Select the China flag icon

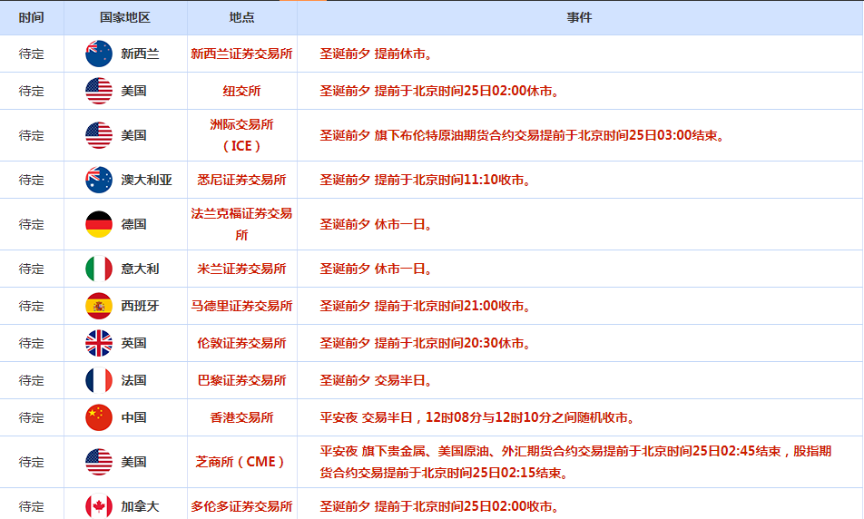point(99,417)
